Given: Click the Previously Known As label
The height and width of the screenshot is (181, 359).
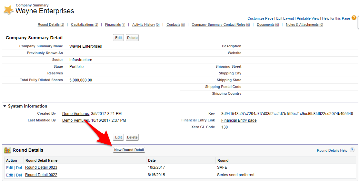Looking at the screenshot, I should pyautogui.click(x=45, y=53).
